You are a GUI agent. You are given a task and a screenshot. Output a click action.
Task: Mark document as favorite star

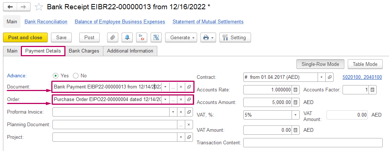[x=38, y=7]
